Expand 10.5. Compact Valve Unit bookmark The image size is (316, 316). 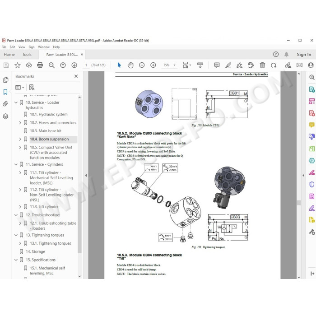pyautogui.click(x=20, y=147)
